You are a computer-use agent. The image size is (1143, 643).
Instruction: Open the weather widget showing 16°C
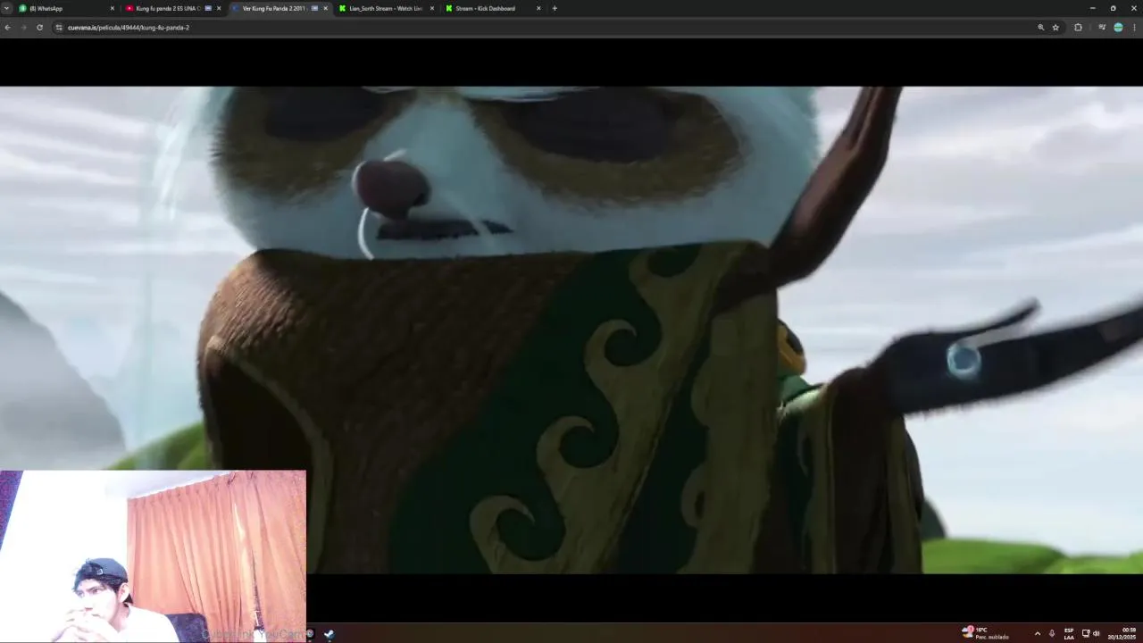pos(986,633)
